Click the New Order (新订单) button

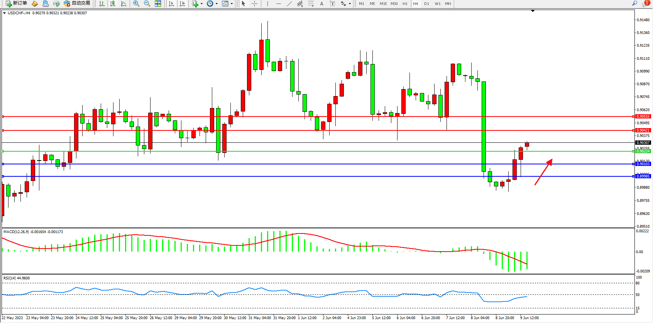pyautogui.click(x=16, y=3)
